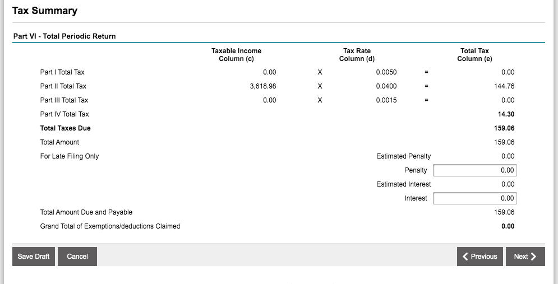Click the 0.0400 tax rate value
Viewport: 558px width, 284px height.
[x=386, y=86]
